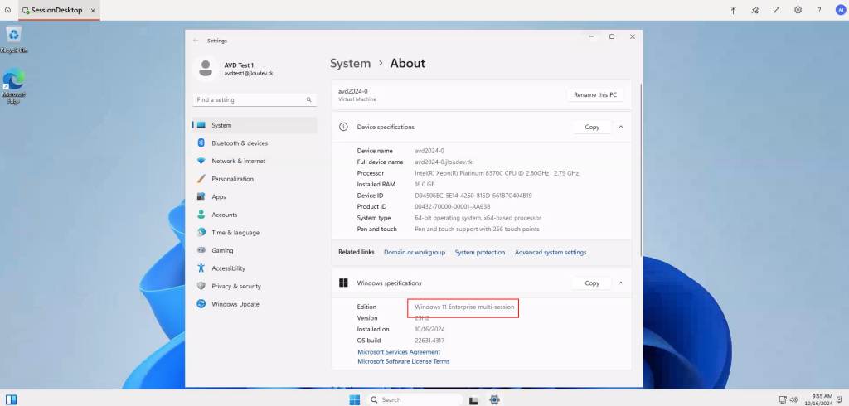Open Windows Update settings
The height and width of the screenshot is (406, 849).
click(255, 304)
